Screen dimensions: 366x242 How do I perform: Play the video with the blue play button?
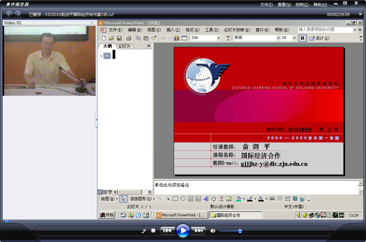pyautogui.click(x=183, y=231)
